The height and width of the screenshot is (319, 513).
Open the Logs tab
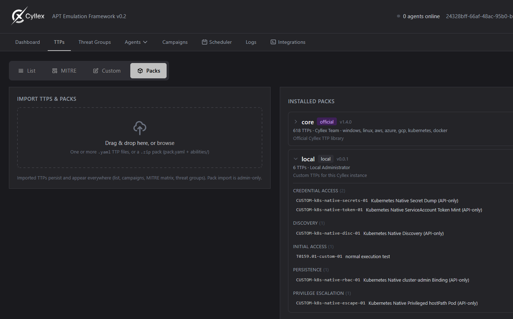tap(251, 42)
